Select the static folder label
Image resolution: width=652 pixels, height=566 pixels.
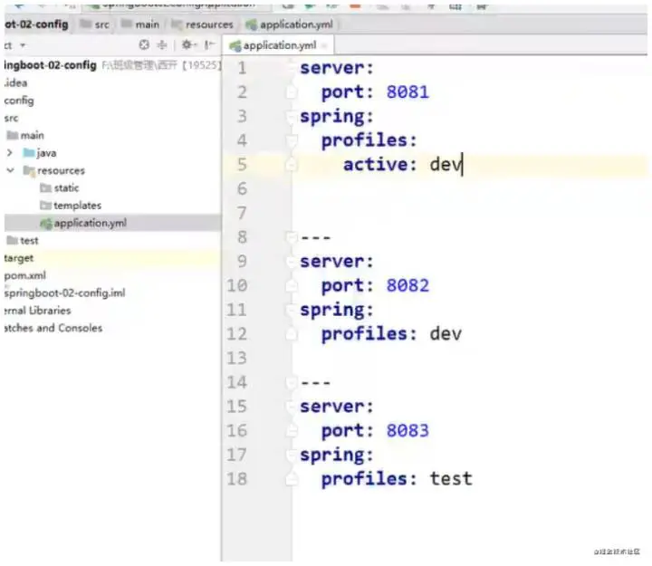[66, 188]
